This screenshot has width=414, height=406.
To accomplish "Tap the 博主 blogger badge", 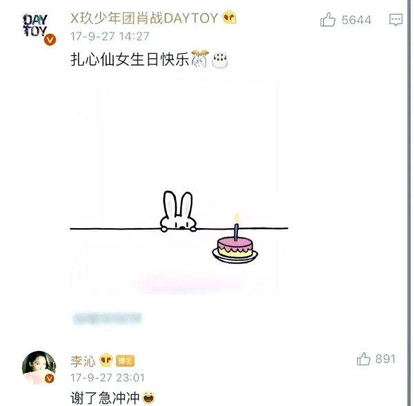I will click(125, 361).
